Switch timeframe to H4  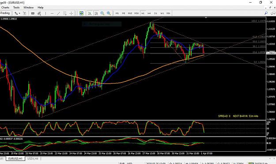point(149,13)
